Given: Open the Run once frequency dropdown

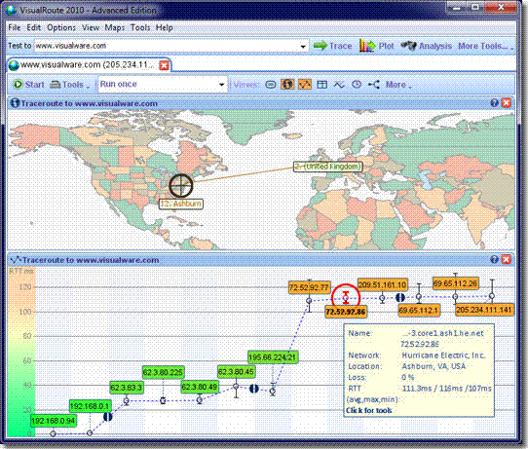Looking at the screenshot, I should click(x=163, y=84).
